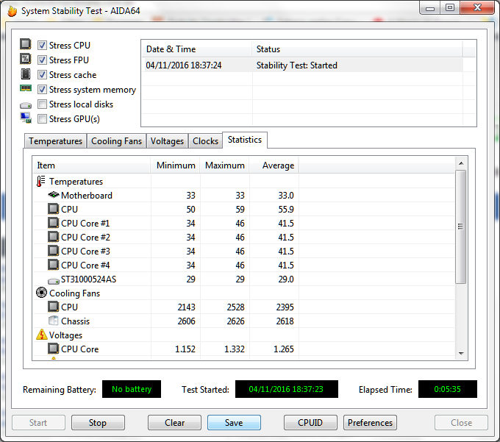Click the Chassis fan case icon

click(x=53, y=321)
